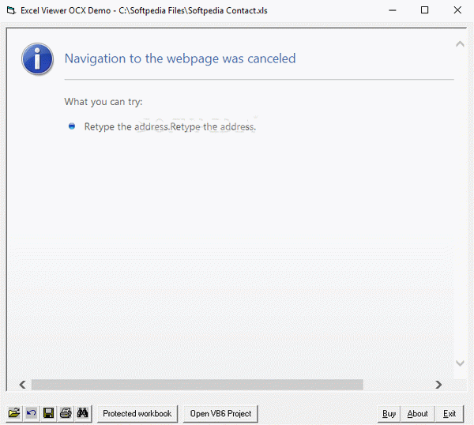
Task: Minimize the Excel Viewer OCX Demo window
Action: coord(393,10)
